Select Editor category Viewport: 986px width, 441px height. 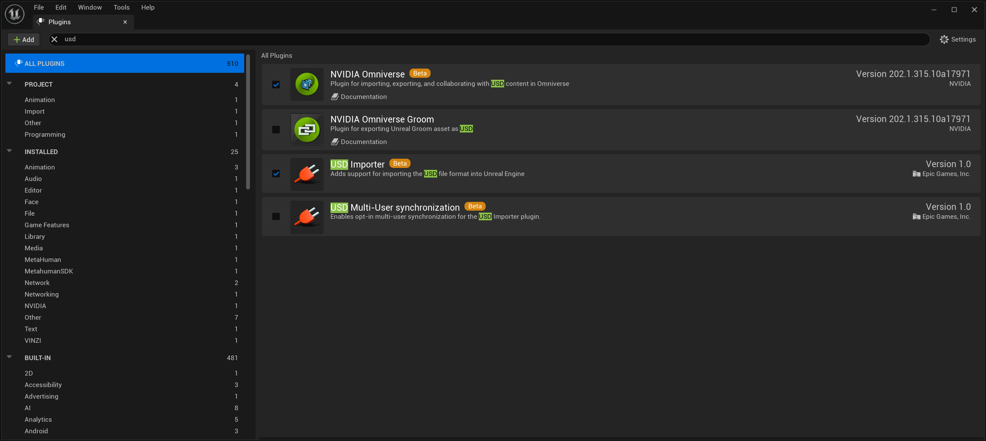125,190
